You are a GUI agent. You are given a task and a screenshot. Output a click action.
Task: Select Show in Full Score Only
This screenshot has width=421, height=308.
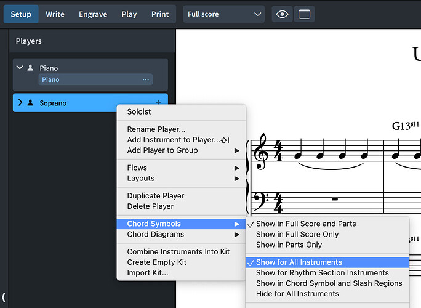click(297, 234)
